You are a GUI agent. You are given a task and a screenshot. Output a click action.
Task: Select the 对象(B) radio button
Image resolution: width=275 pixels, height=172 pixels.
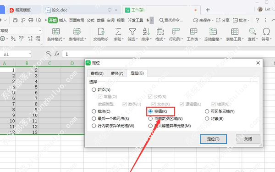(207, 119)
